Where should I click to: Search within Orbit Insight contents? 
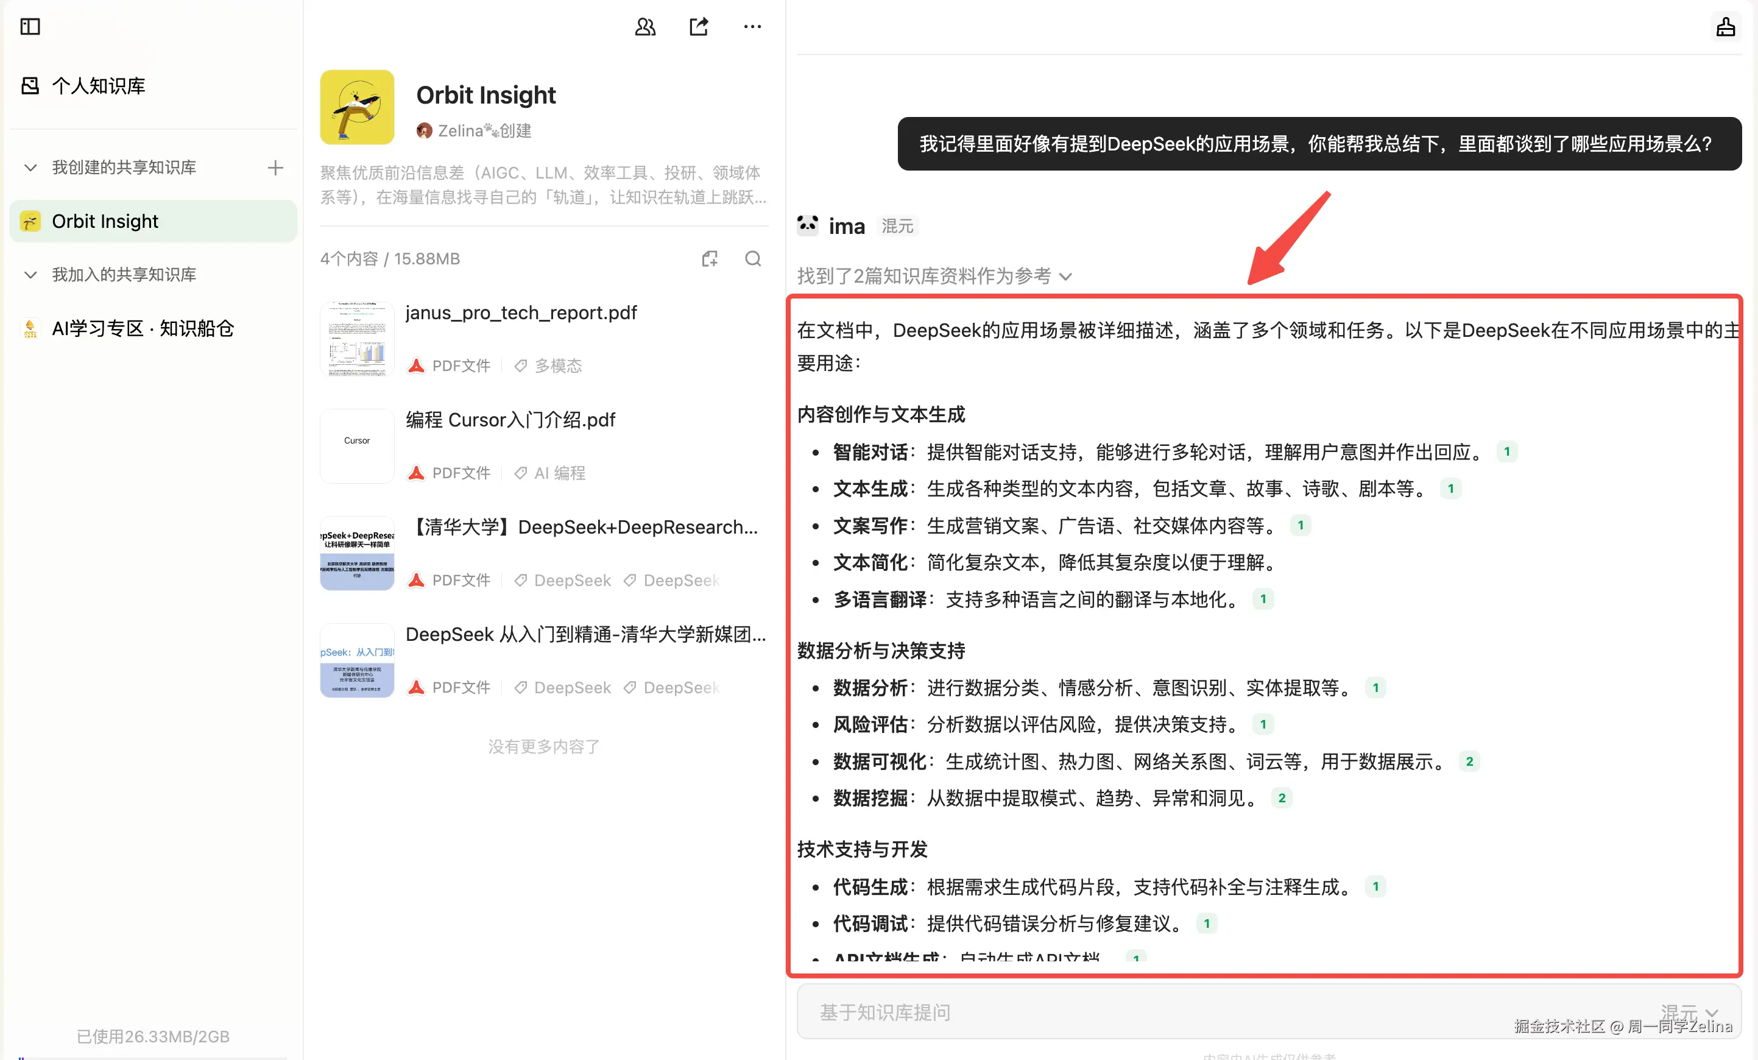754,258
